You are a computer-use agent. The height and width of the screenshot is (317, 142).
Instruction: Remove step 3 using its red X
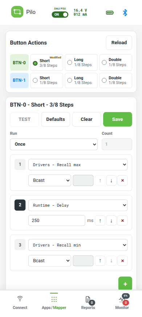(x=122, y=261)
